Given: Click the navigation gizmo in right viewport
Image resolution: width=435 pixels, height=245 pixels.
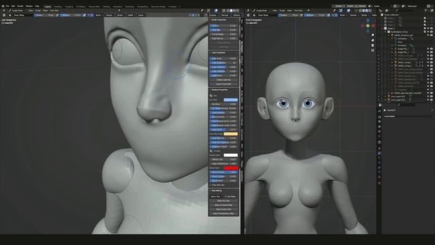Looking at the screenshot, I should pos(368,26).
